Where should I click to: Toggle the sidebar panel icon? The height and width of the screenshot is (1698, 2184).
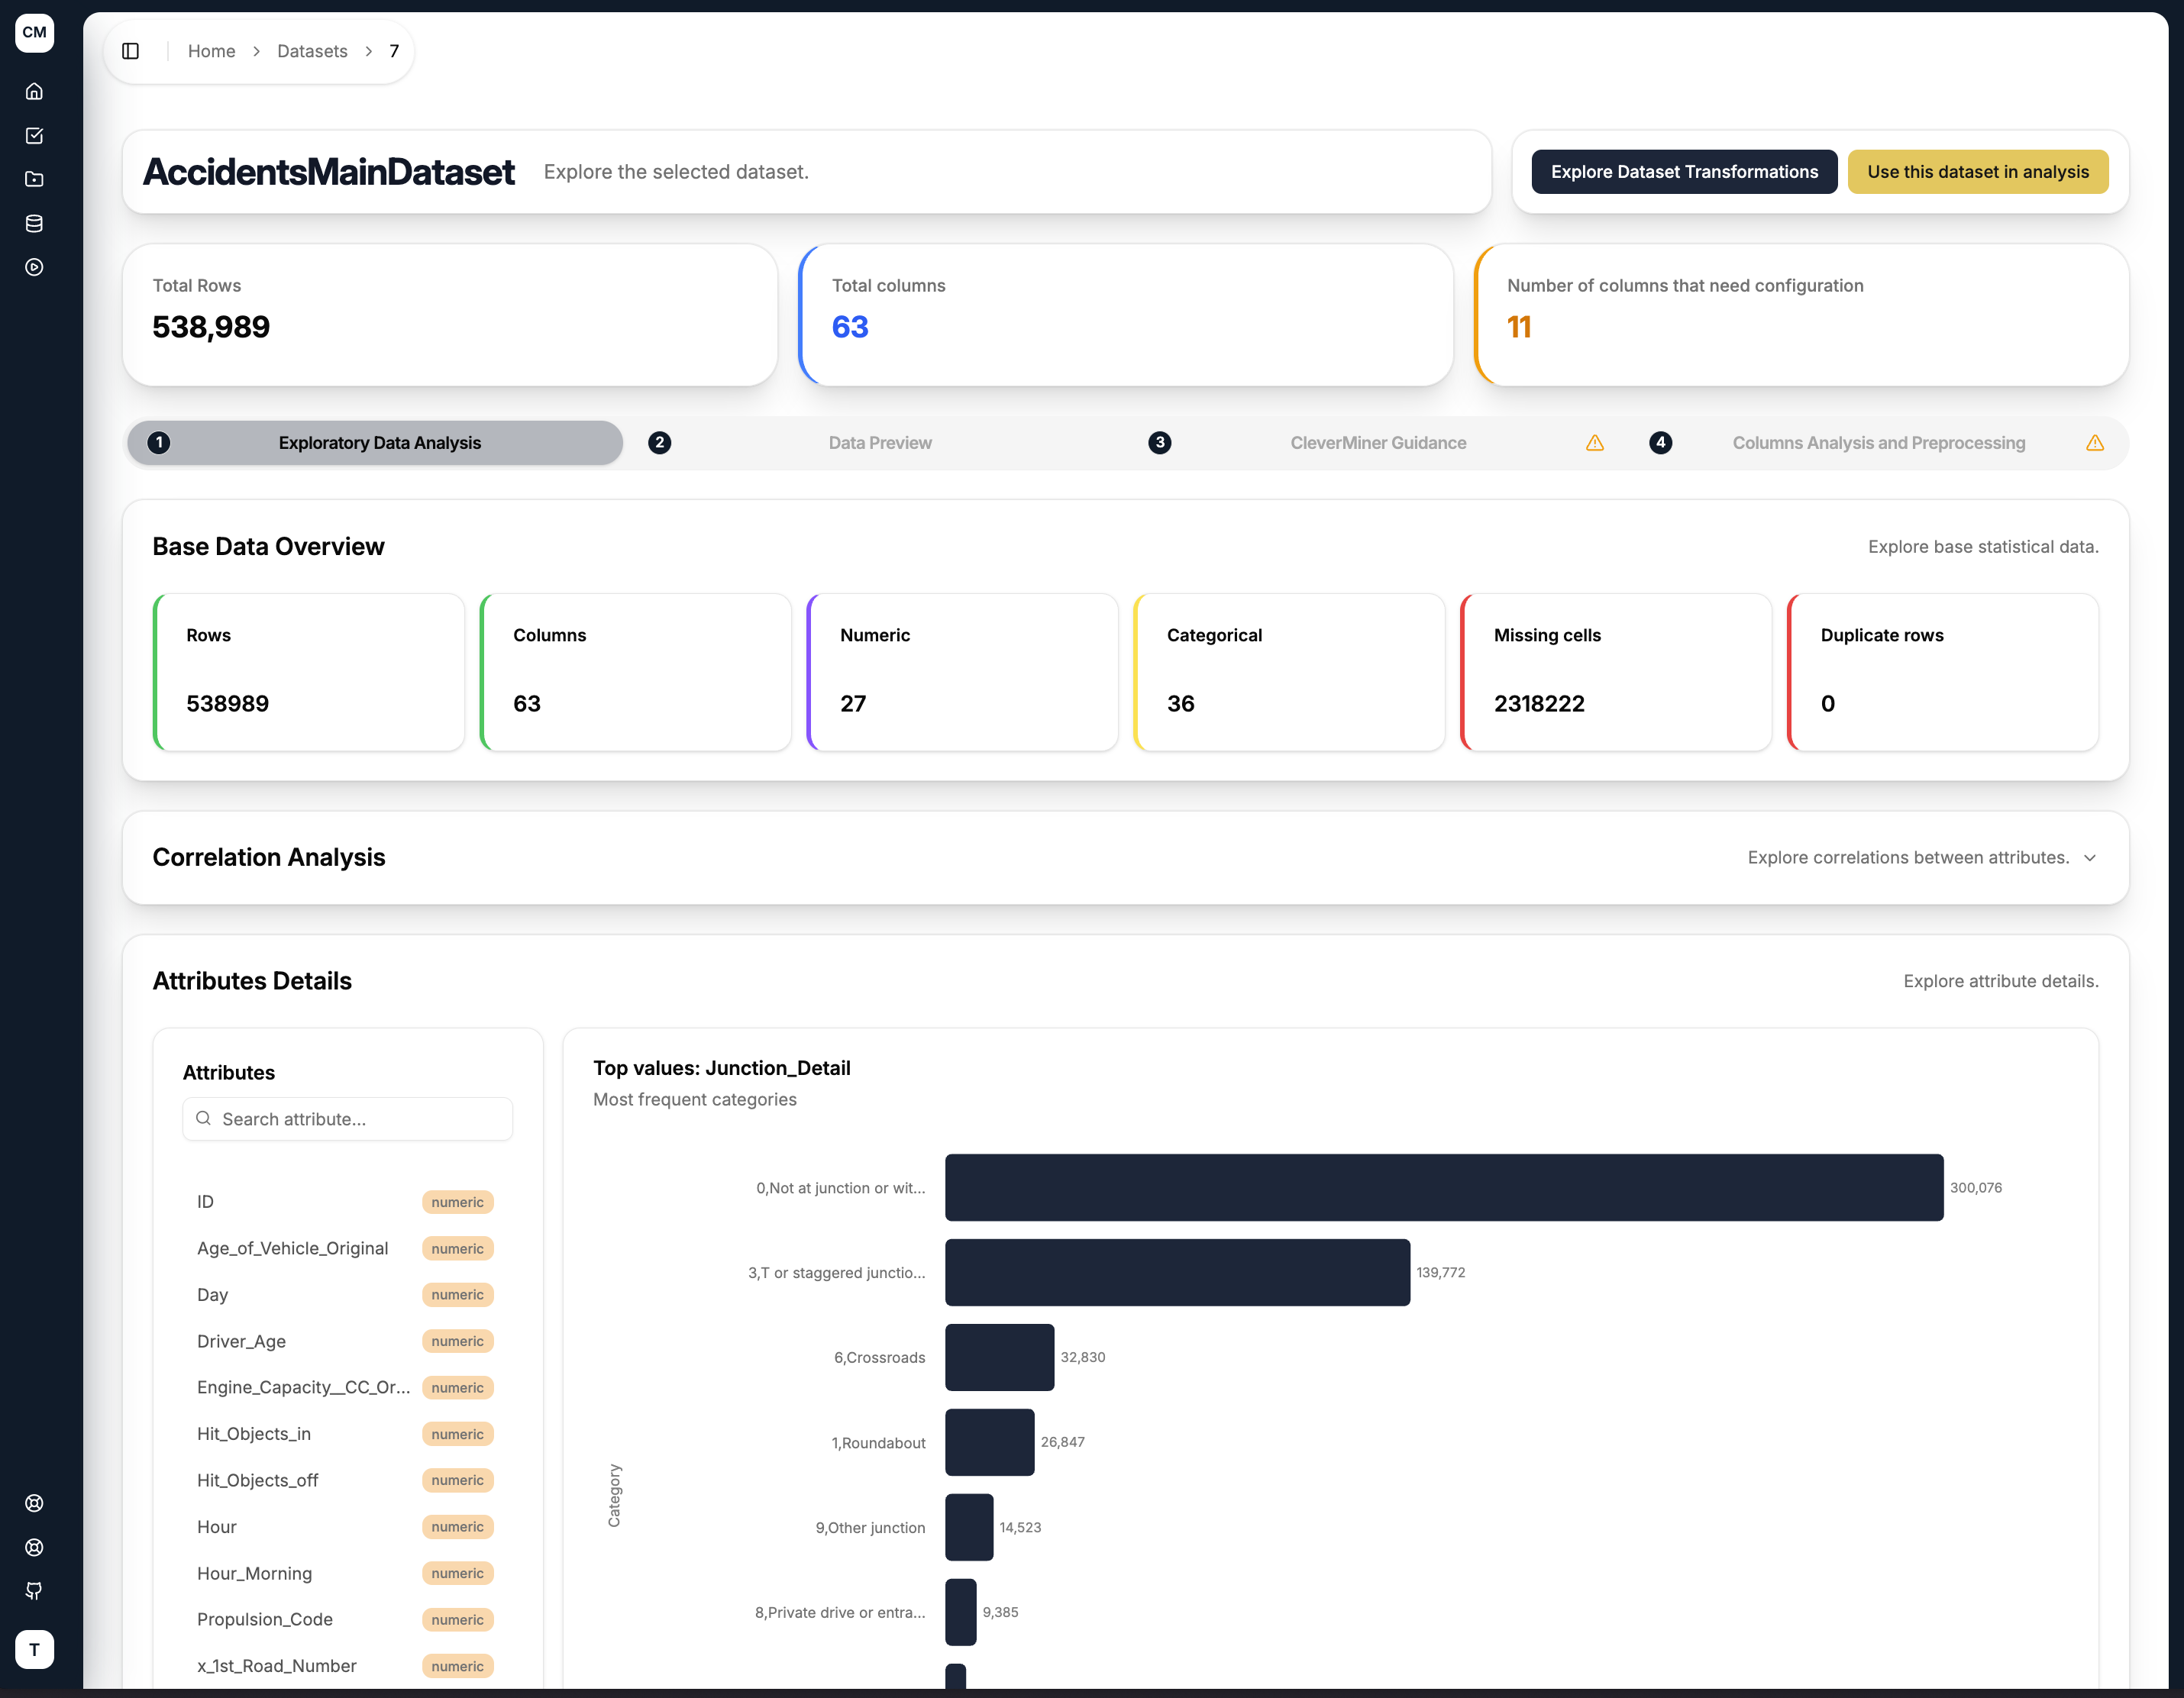point(130,51)
